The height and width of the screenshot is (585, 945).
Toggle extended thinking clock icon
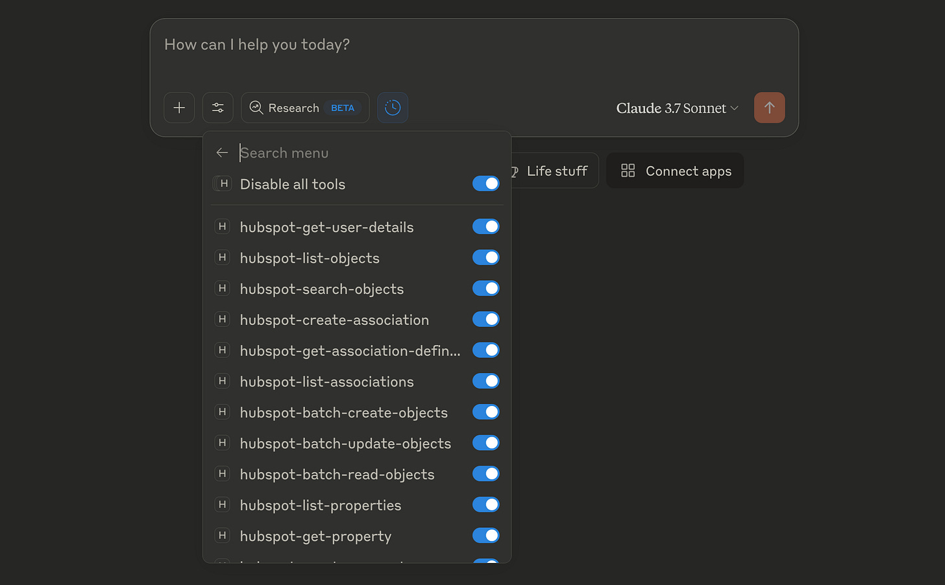point(393,108)
